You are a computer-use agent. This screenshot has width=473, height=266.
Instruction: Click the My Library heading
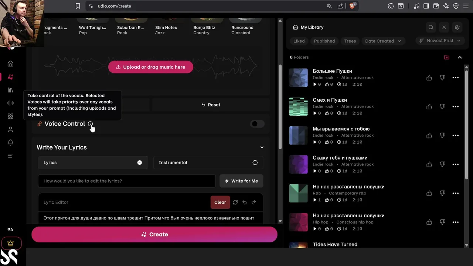click(312, 27)
